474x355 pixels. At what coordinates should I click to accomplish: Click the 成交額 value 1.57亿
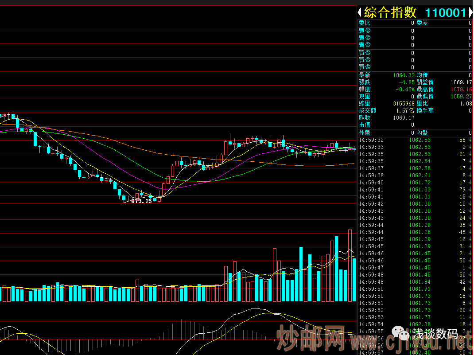pyautogui.click(x=405, y=111)
